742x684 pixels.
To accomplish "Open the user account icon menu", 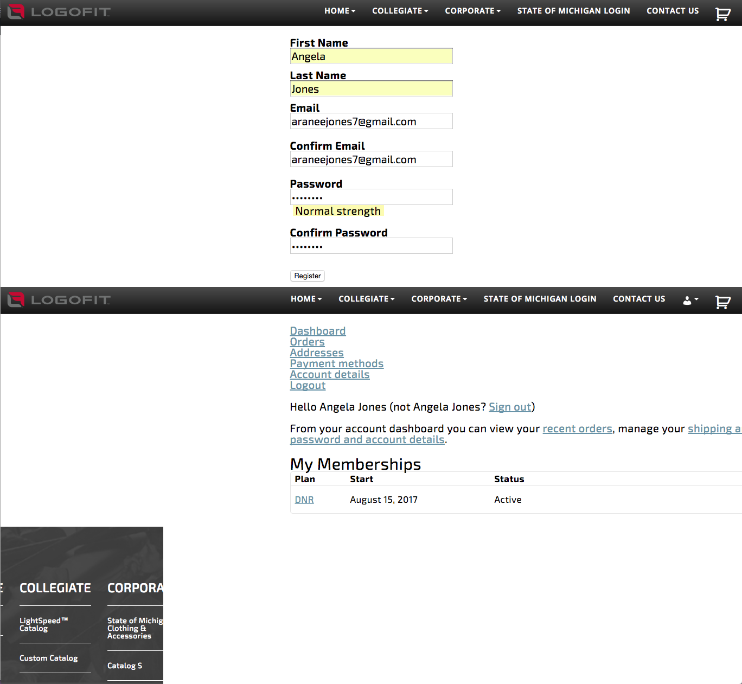I will [690, 300].
